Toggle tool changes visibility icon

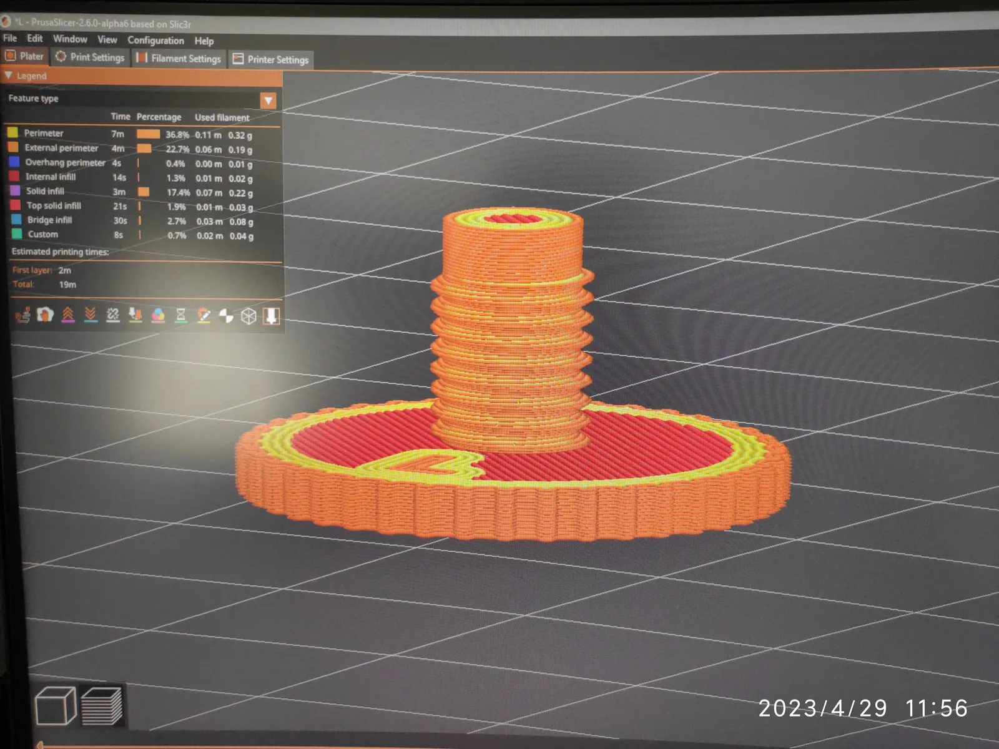(135, 315)
